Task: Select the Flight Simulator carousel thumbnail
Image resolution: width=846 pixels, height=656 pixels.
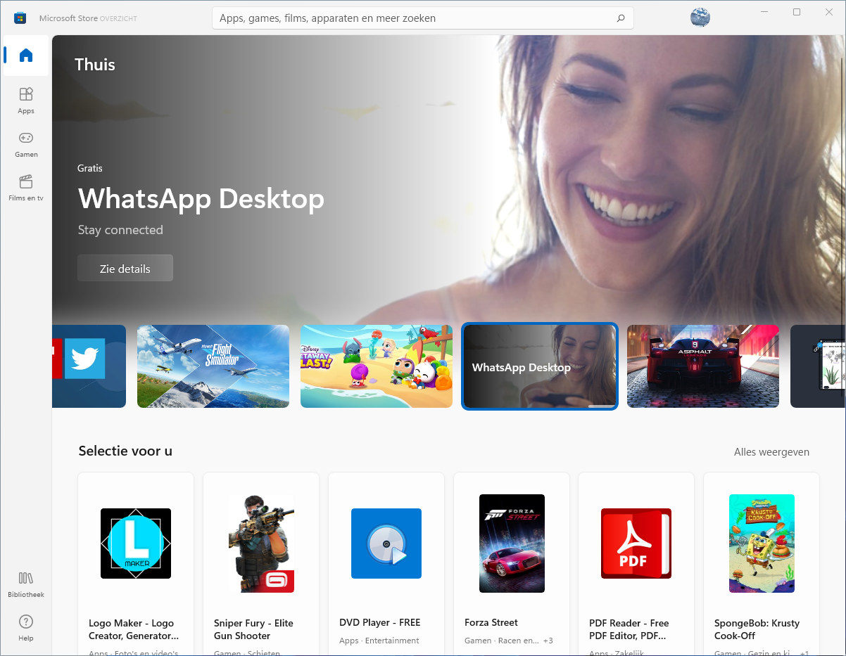Action: [x=213, y=366]
